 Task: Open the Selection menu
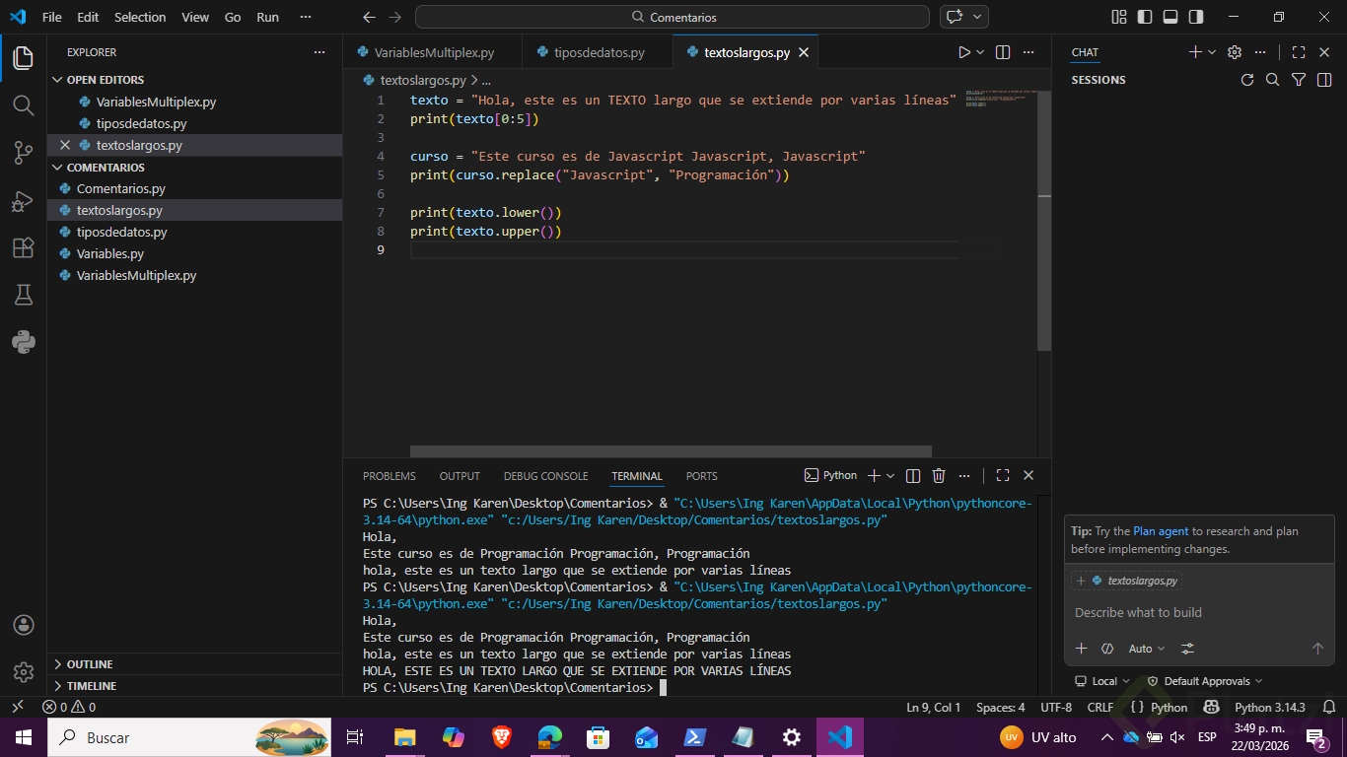(x=140, y=17)
